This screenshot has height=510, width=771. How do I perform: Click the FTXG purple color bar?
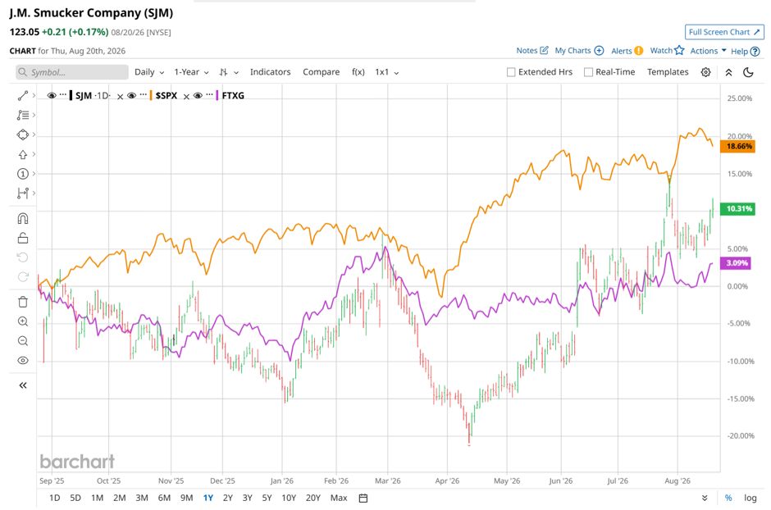(217, 95)
